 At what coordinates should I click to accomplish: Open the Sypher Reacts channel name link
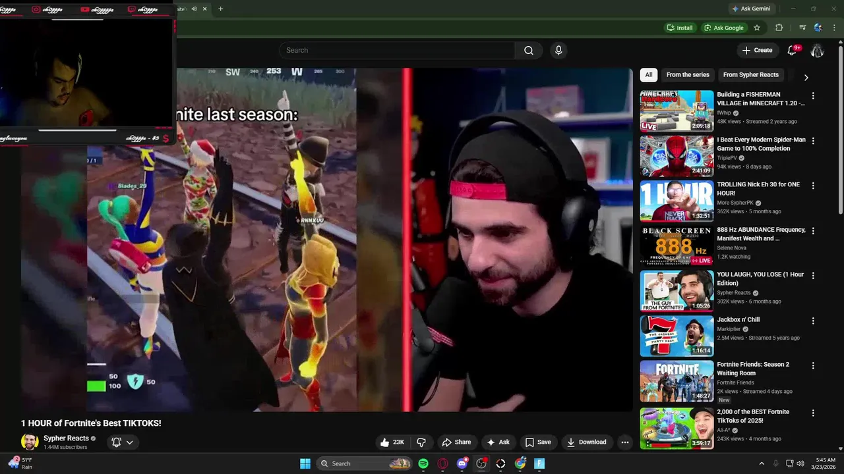[x=66, y=438]
